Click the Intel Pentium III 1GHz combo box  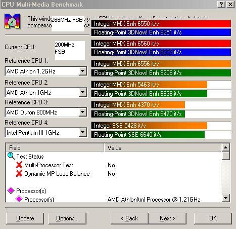[x=46, y=132]
